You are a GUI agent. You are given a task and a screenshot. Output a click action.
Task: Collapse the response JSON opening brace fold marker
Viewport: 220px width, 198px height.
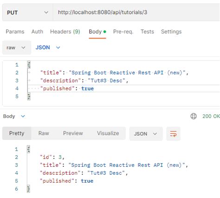28,149
